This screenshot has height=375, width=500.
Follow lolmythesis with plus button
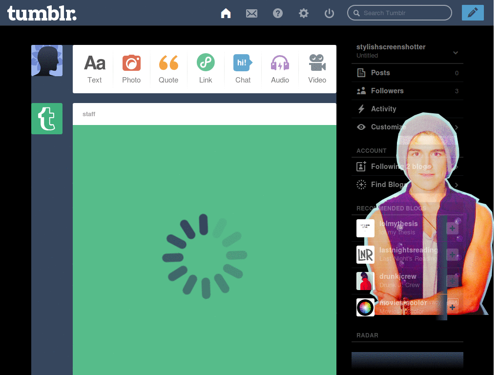pyautogui.click(x=452, y=229)
